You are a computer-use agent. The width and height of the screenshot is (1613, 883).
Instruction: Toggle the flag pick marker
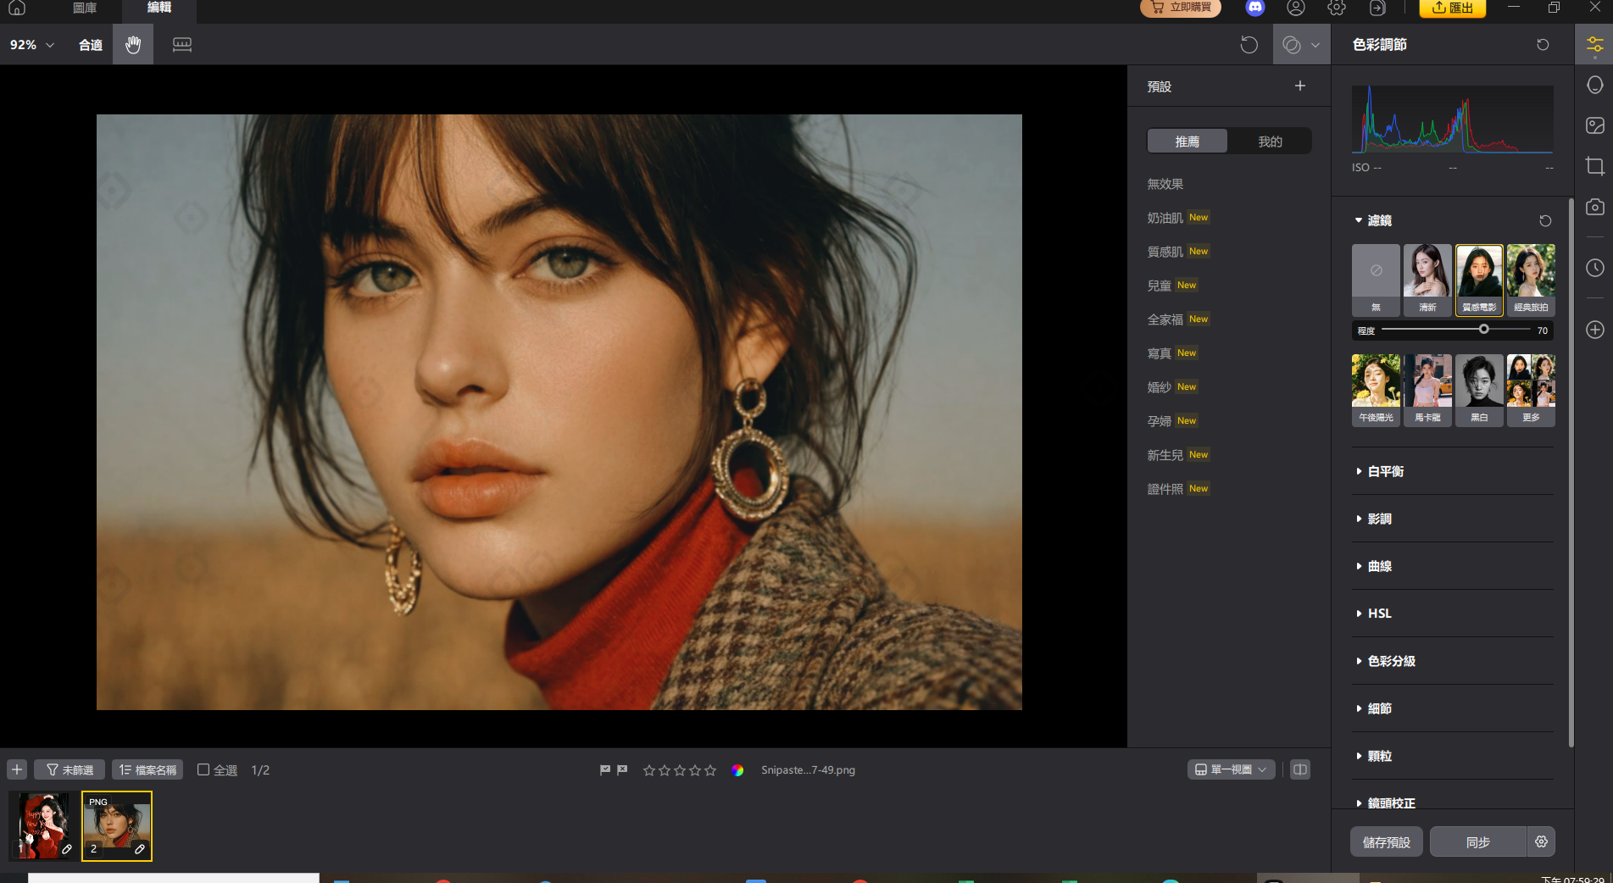point(604,769)
